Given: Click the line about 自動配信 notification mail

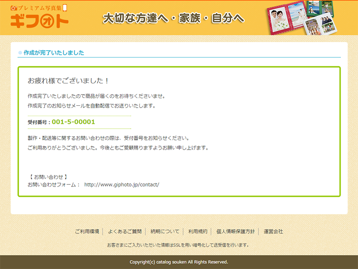Looking at the screenshot, I should coord(92,106).
